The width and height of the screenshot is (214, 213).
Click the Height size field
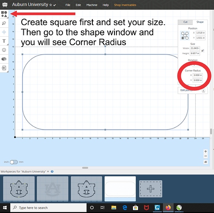[x=195, y=53]
